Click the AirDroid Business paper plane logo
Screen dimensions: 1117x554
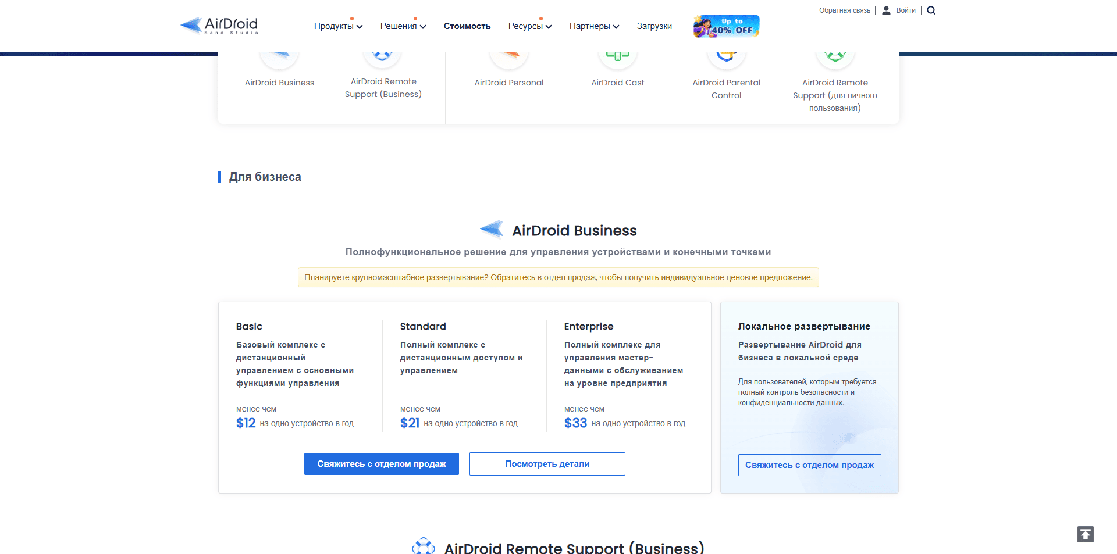492,230
